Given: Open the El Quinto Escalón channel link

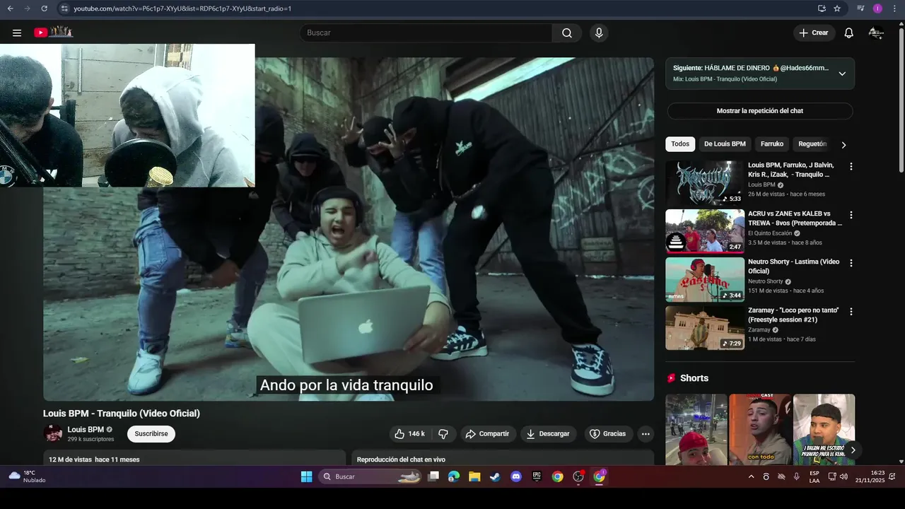Looking at the screenshot, I should tap(769, 233).
